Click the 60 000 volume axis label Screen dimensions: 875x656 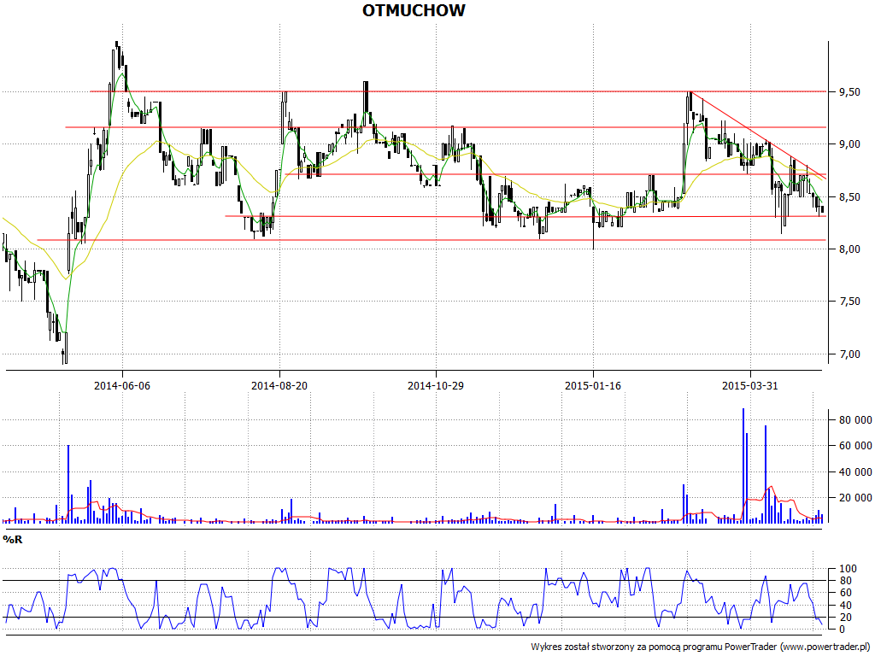coord(855,446)
